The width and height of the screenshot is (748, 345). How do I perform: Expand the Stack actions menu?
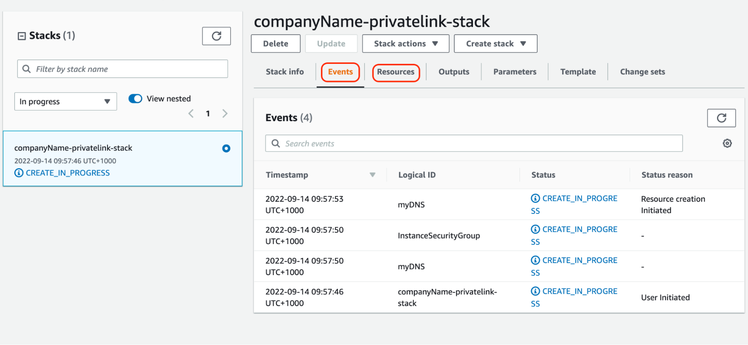coord(406,44)
